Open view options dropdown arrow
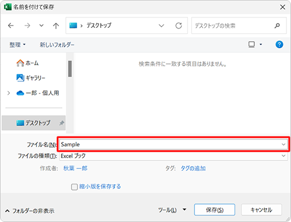Image resolution: width=291 pixels, height=222 pixels. point(261,45)
